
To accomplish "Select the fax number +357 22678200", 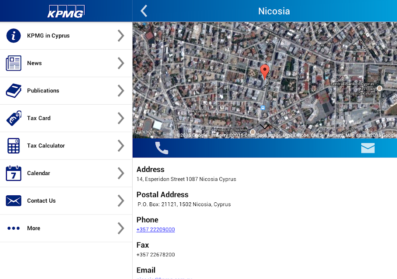I will [x=155, y=255].
